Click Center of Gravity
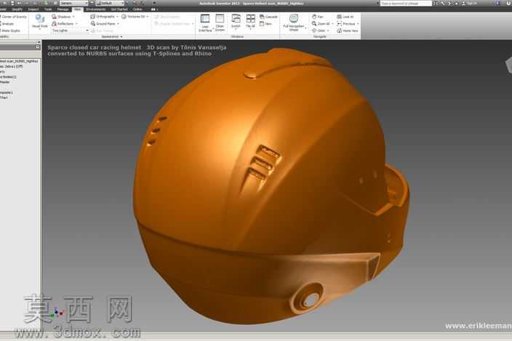Viewport: 512px width, 341px height. coord(13,17)
